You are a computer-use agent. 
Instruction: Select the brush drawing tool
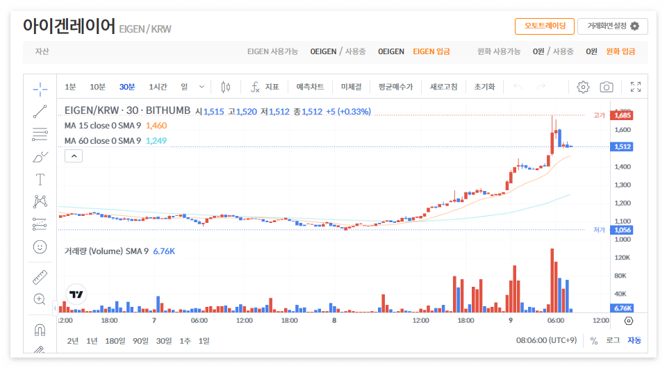[40, 157]
